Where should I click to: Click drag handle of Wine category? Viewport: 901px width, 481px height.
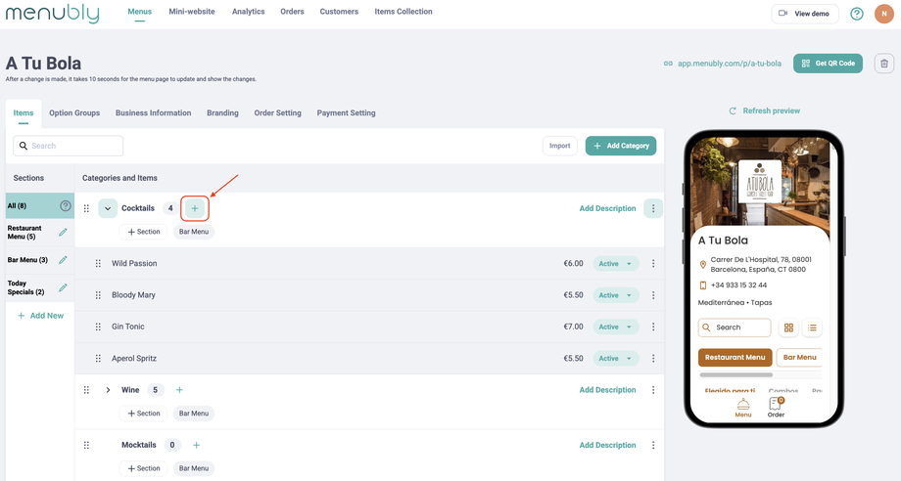coord(87,390)
